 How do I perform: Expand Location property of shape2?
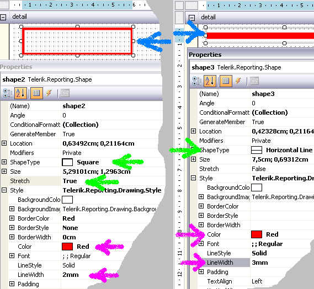pyautogui.click(x=4, y=143)
